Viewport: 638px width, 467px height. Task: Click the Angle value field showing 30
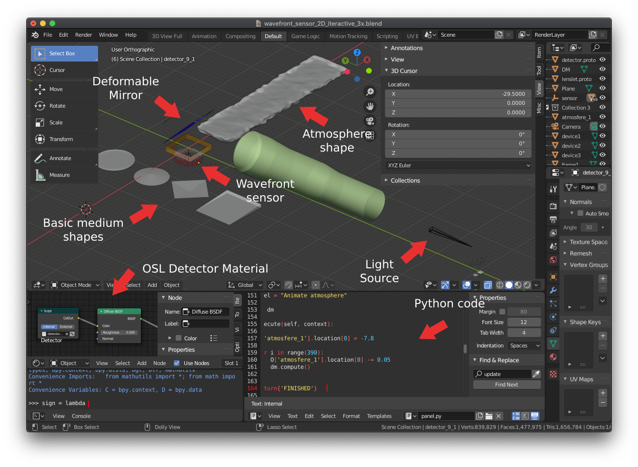(589, 227)
